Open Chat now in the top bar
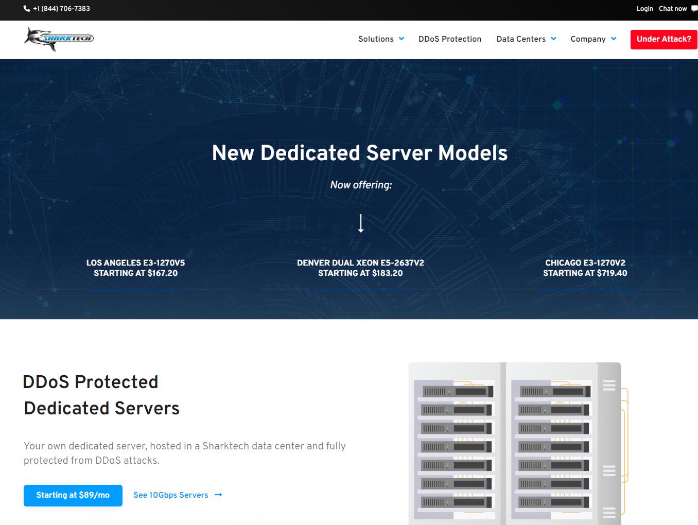 click(x=673, y=9)
